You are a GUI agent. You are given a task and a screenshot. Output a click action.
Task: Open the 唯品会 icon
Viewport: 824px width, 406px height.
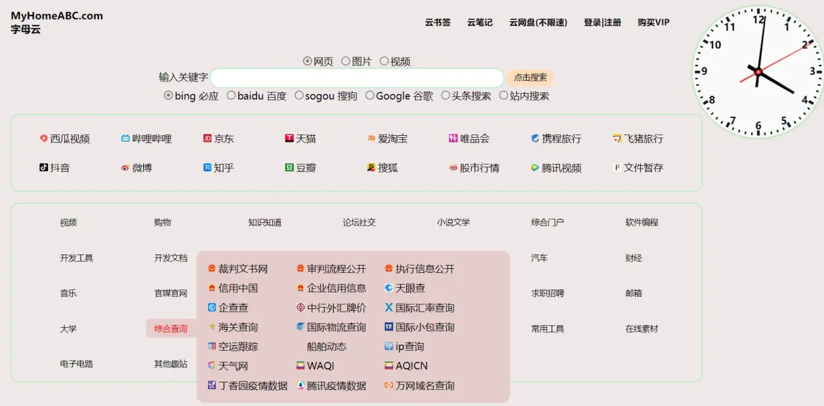453,138
